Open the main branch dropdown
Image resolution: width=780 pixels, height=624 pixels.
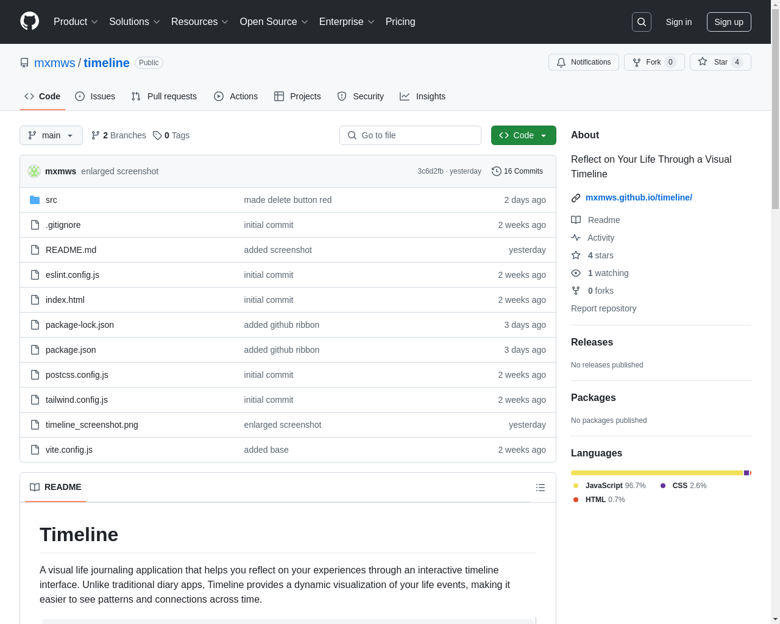click(51, 135)
